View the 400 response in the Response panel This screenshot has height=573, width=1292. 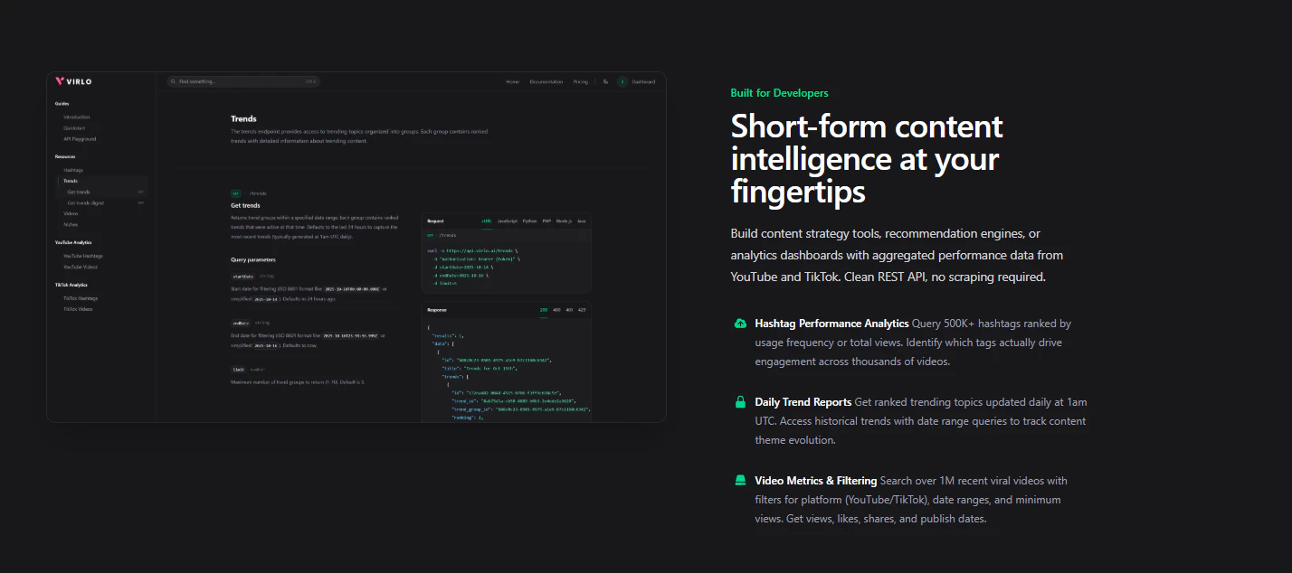(x=556, y=309)
